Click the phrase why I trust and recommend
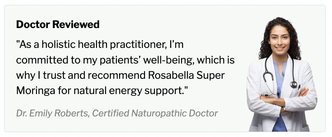This screenshot has width=332, height=137. (81, 76)
